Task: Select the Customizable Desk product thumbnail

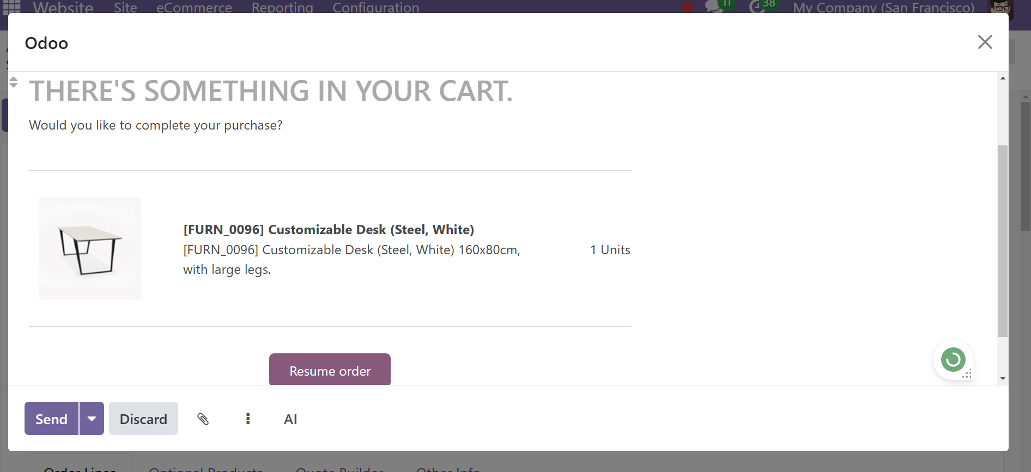Action: point(90,249)
